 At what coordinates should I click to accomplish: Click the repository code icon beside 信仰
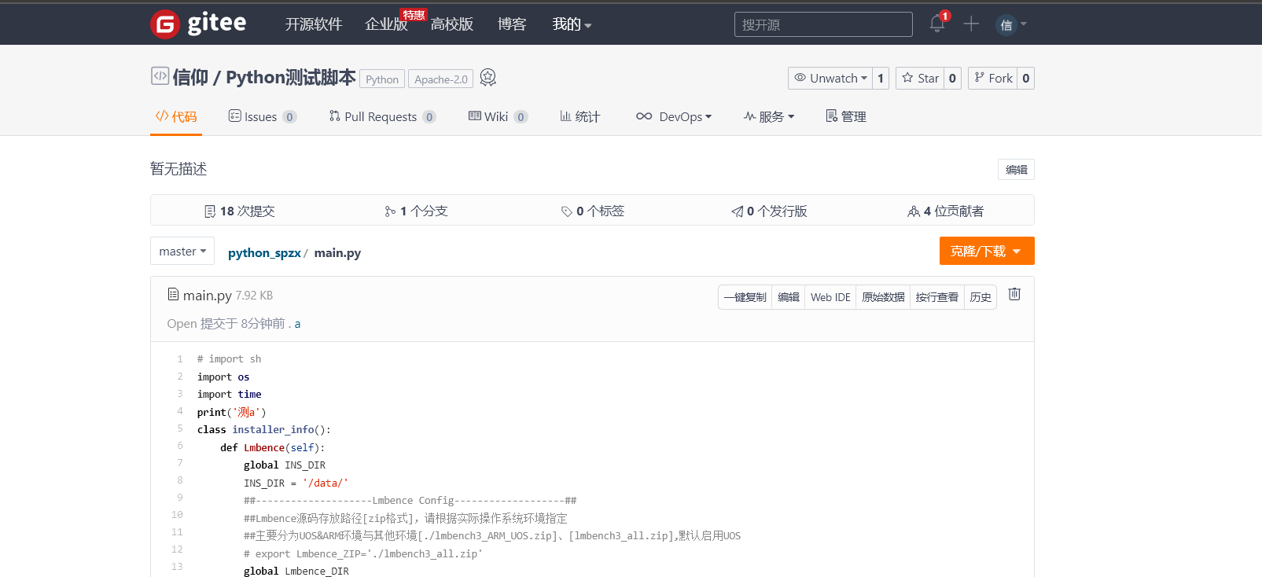[160, 76]
